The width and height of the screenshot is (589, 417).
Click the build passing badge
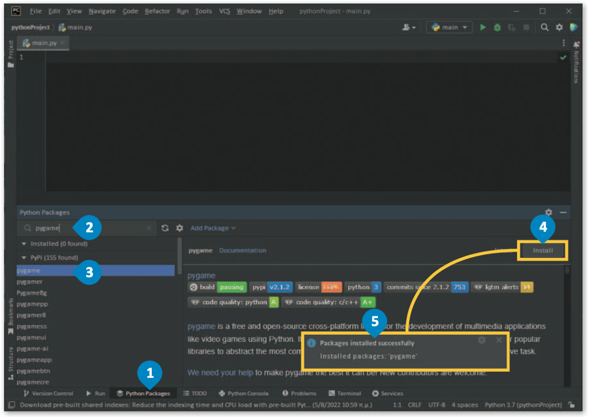pyautogui.click(x=218, y=287)
